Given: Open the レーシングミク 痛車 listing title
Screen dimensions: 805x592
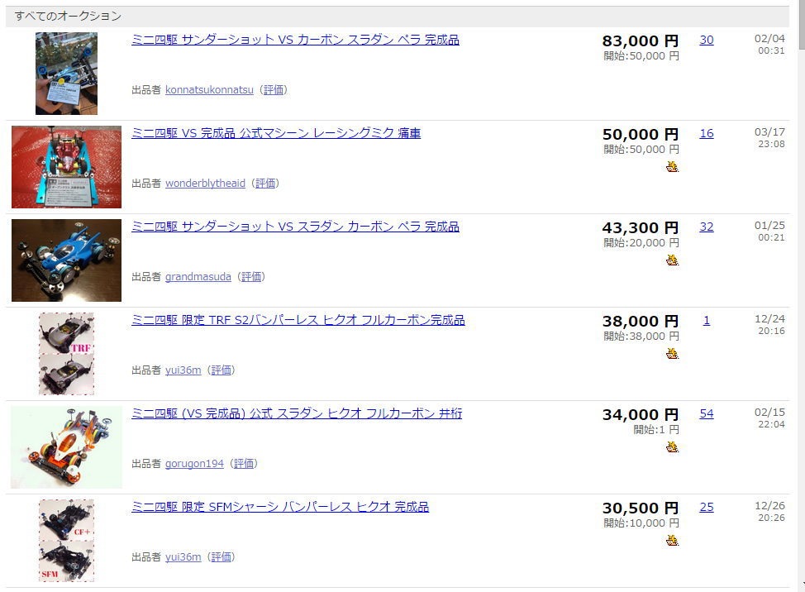Looking at the screenshot, I should tap(276, 133).
